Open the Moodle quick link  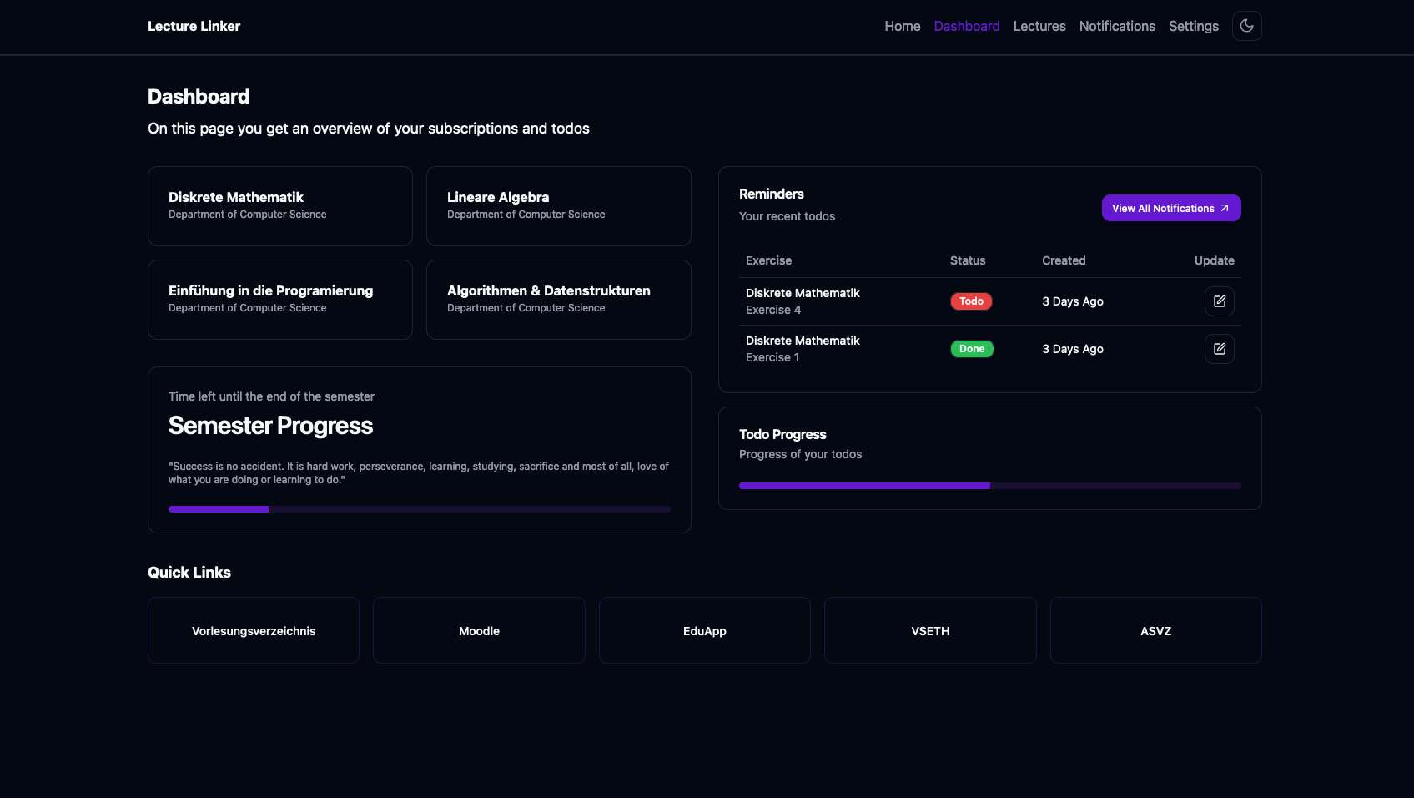[479, 631]
